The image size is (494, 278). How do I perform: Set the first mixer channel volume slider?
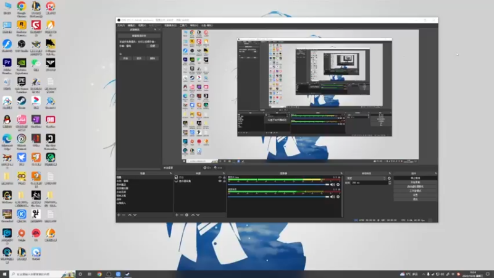(278, 185)
